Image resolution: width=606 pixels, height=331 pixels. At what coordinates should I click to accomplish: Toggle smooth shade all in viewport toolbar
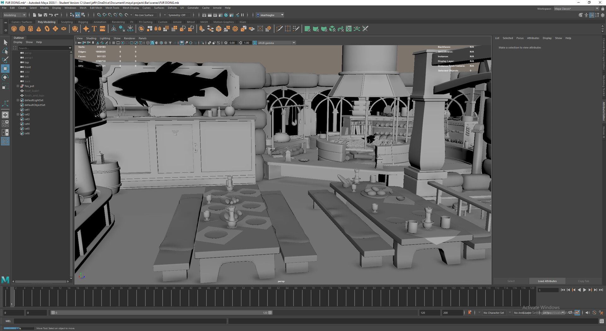pos(152,43)
